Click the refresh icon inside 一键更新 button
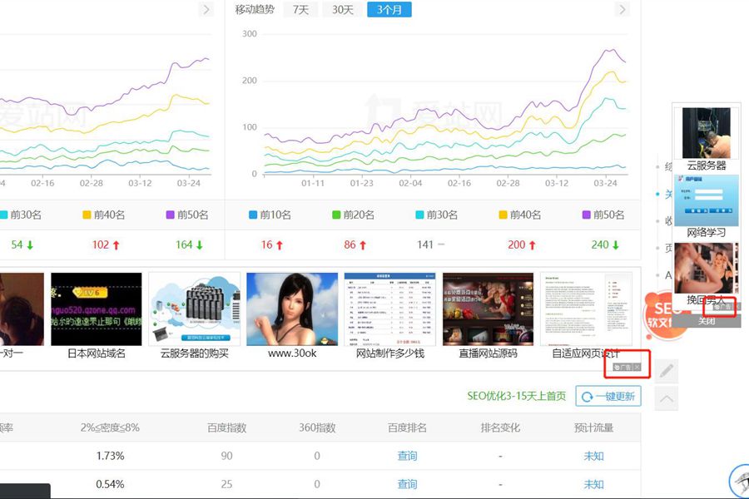Image resolution: width=749 pixels, height=499 pixels. coord(587,397)
